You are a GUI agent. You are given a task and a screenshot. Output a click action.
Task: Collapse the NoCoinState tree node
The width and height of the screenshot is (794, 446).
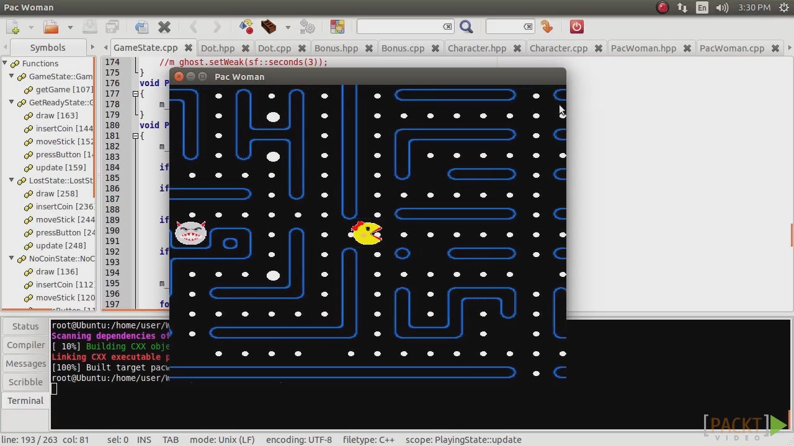[11, 258]
